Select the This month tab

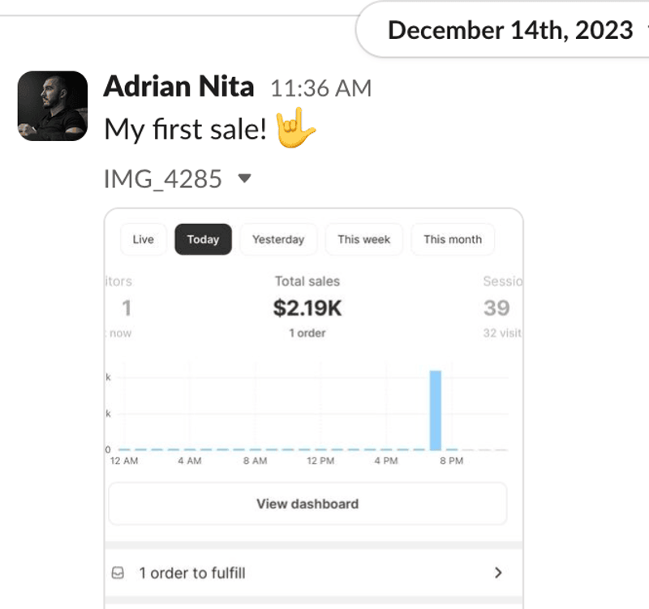point(453,239)
